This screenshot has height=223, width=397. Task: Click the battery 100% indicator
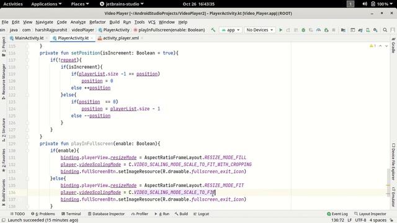tap(380, 4)
